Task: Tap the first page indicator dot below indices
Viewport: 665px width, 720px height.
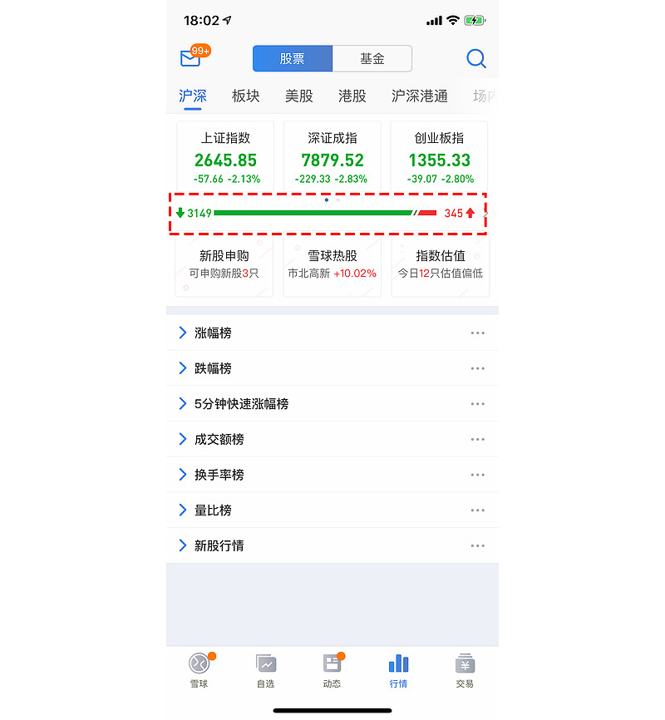Action: click(x=327, y=200)
